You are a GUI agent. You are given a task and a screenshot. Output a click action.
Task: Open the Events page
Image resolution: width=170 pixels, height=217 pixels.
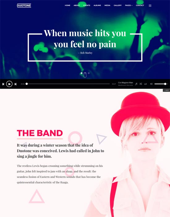pos(87,5)
